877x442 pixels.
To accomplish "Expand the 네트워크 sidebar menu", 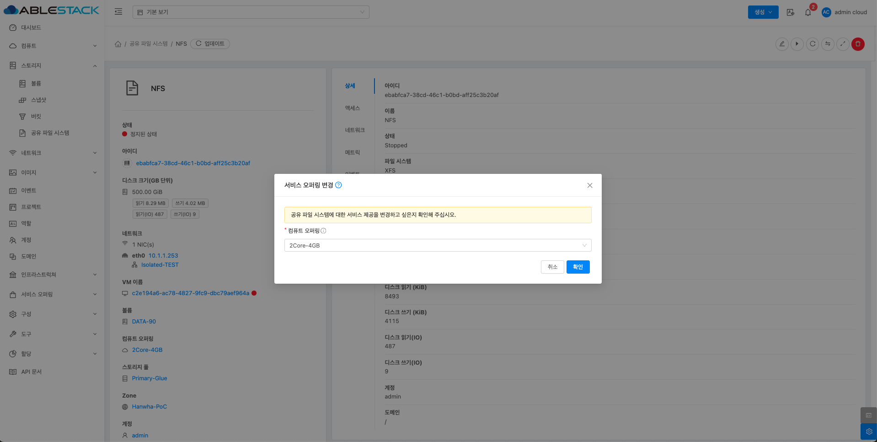I will point(53,153).
